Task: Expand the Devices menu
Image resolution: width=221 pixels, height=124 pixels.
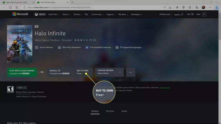Action: (78, 14)
